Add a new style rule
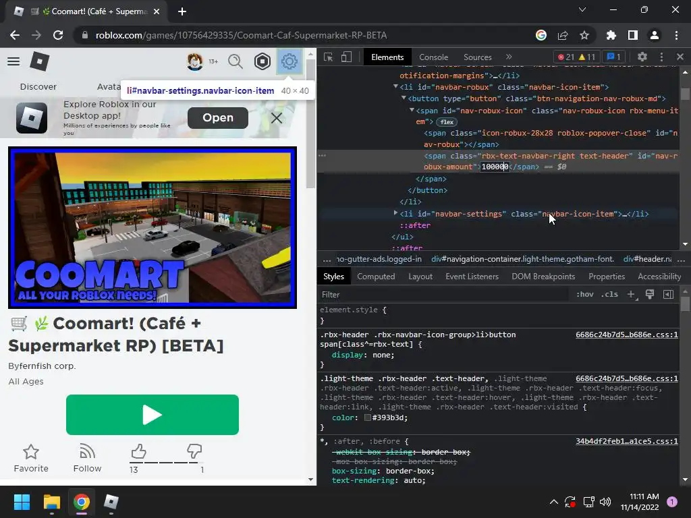Image resolution: width=691 pixels, height=518 pixels. tap(631, 294)
